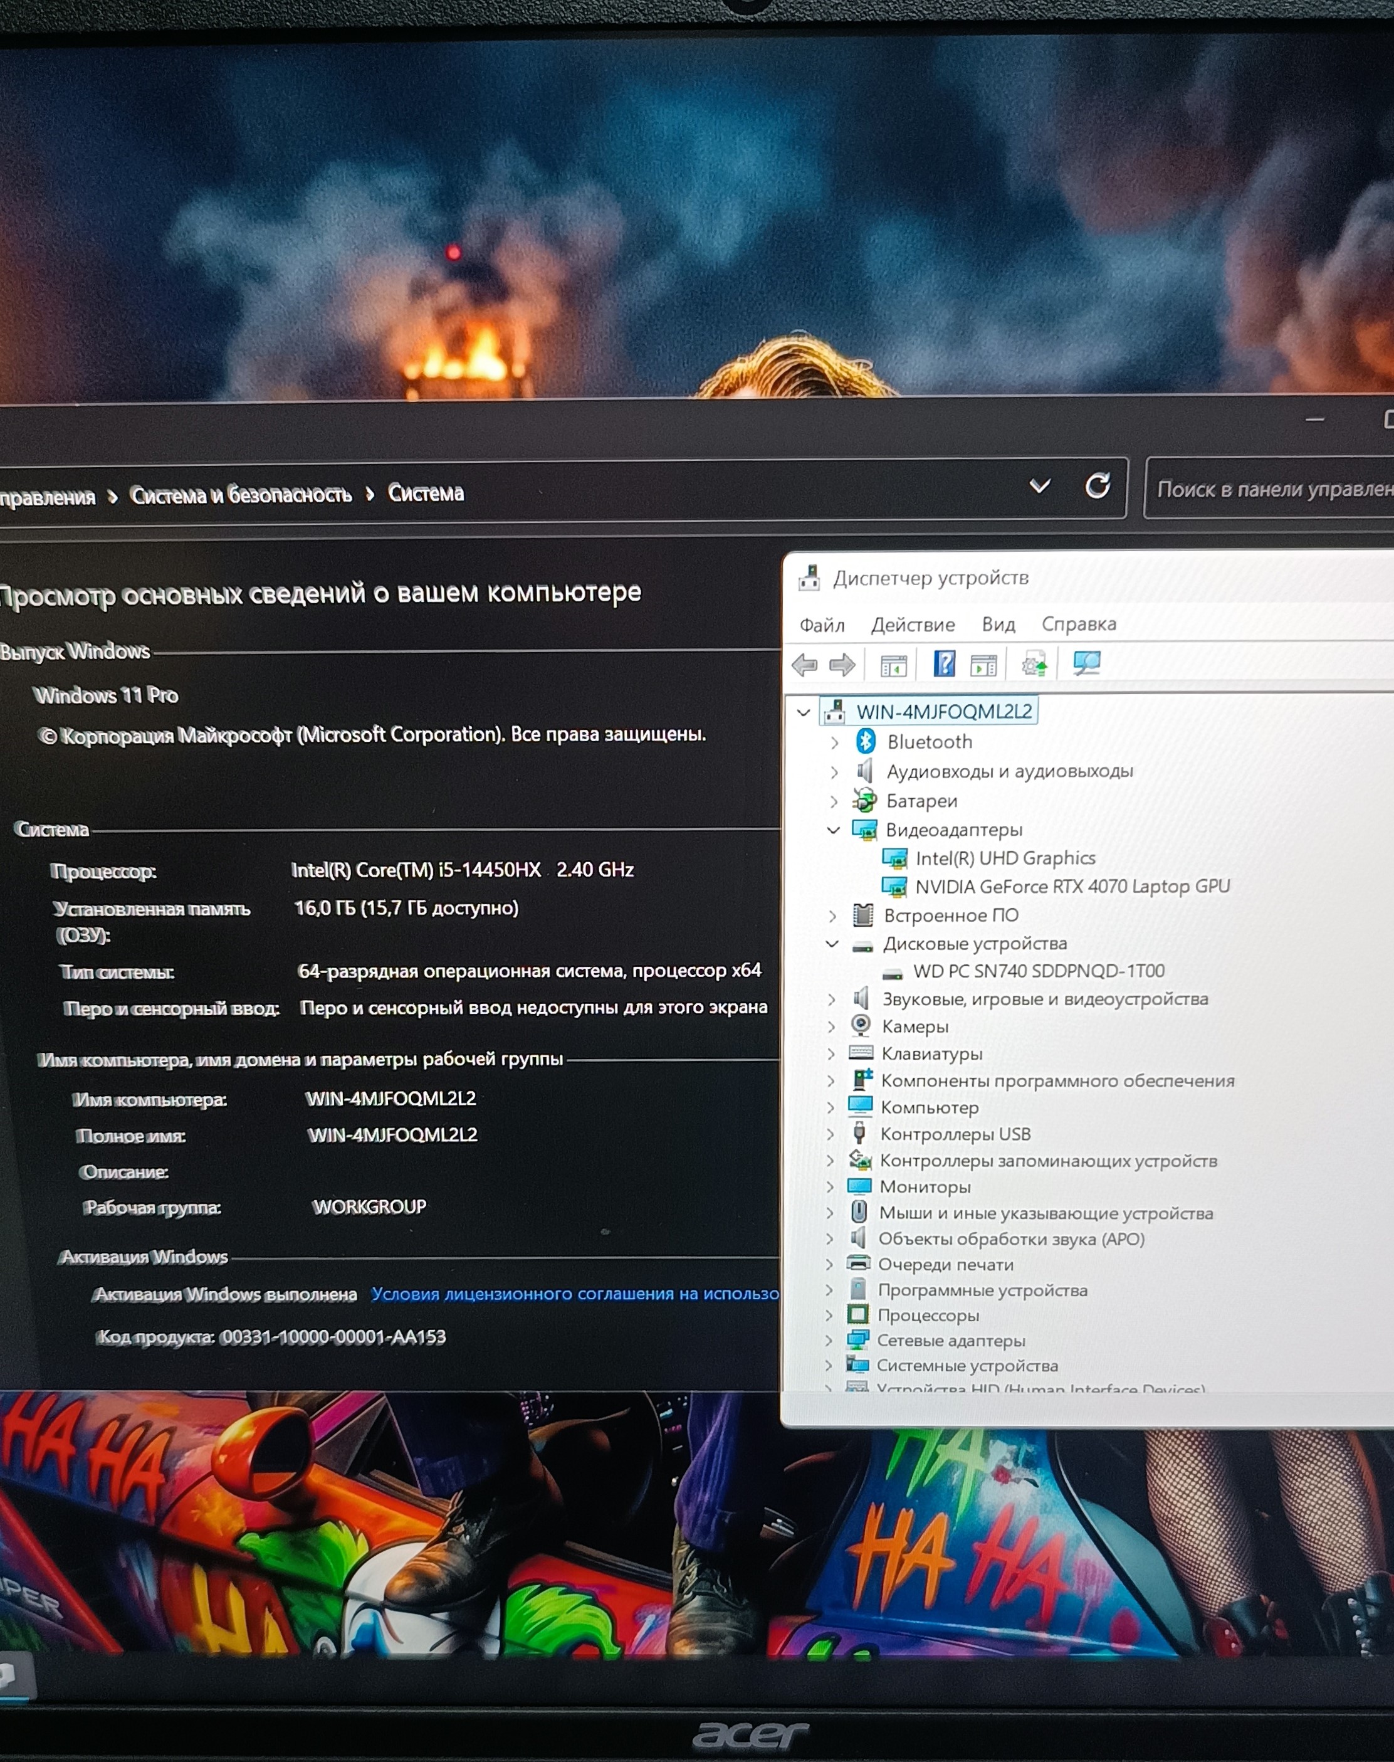Click the Батареи battery icon
This screenshot has width=1394, height=1762.
click(x=864, y=800)
